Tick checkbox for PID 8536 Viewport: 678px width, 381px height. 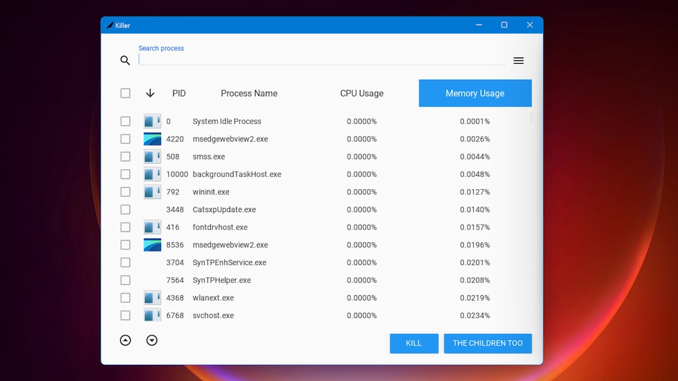point(126,245)
